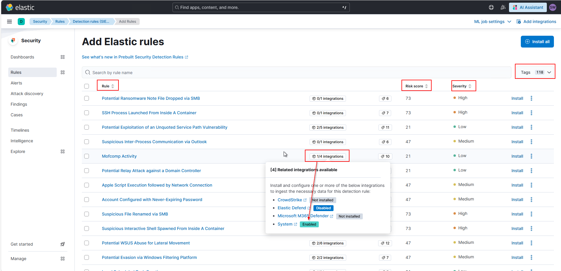Tick the Potential Relay Attack row checkbox
Viewport: 561px width, 271px height.
(x=87, y=171)
